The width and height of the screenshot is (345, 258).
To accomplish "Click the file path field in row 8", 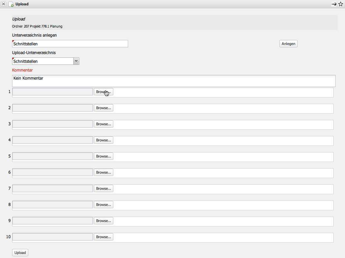I will 52,205.
